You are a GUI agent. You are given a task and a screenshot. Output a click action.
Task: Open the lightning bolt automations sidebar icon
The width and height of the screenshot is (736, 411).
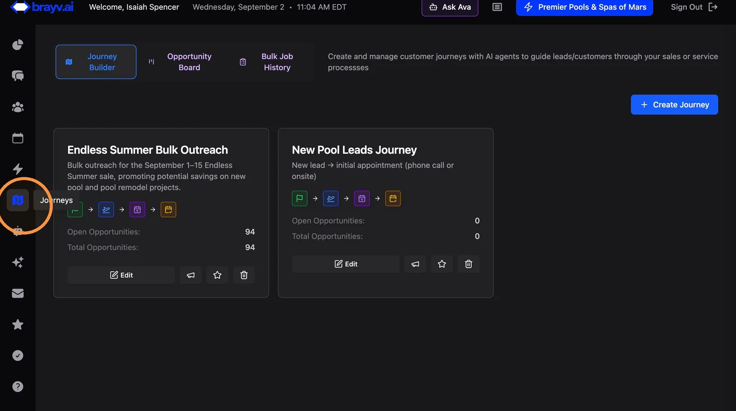pos(17,169)
